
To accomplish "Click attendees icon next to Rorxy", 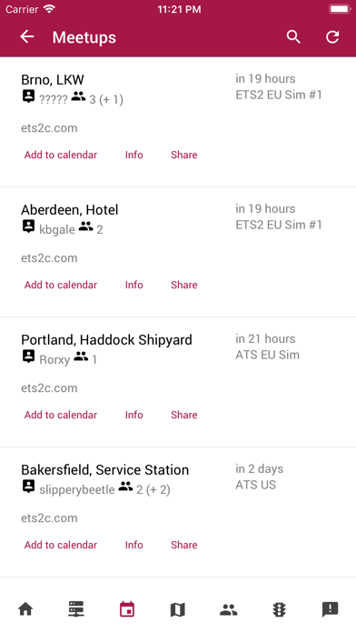I will coord(81,357).
